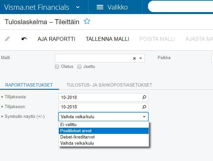The image size is (213, 161).
Task: Expand the Malli dropdown arrow
Action: tap(140, 58)
